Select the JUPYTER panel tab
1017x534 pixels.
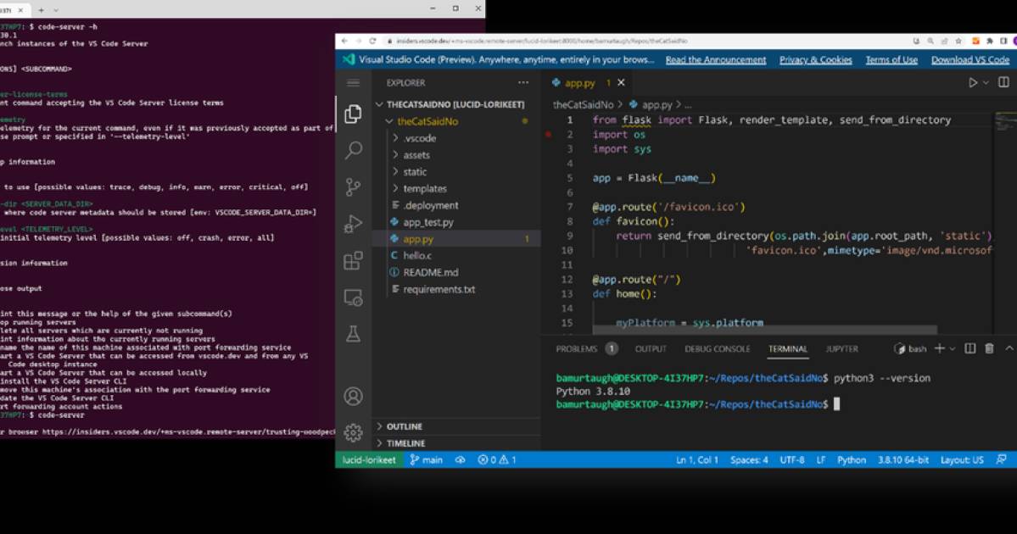[843, 348]
